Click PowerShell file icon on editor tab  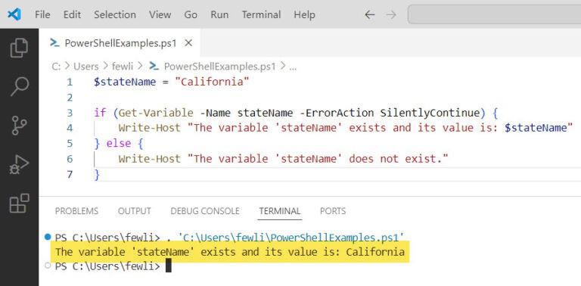click(x=54, y=43)
